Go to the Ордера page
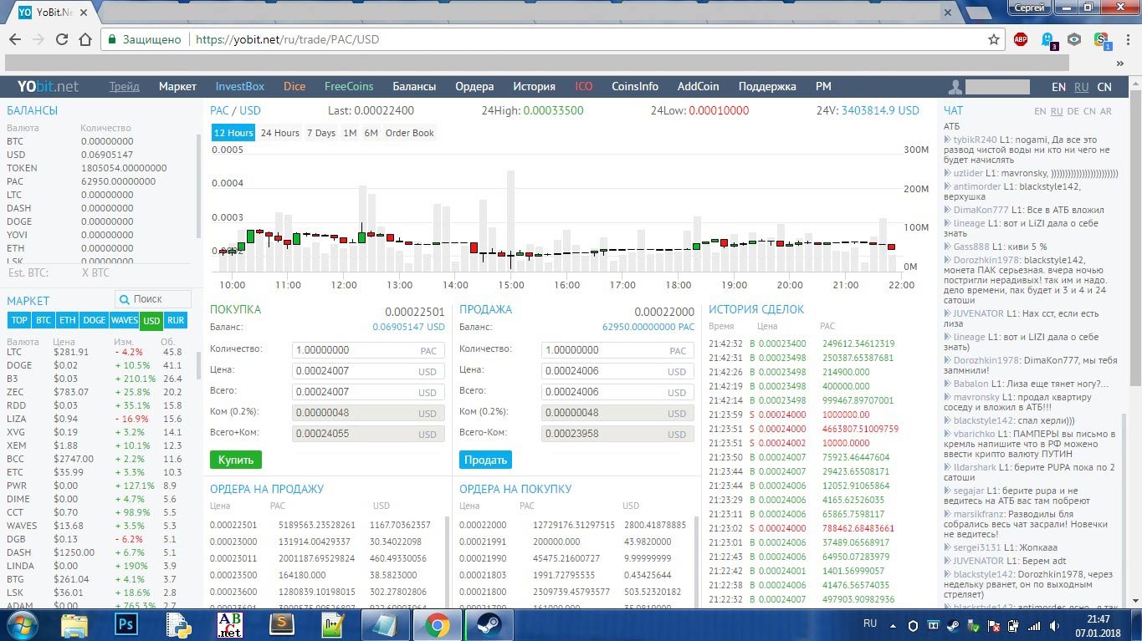This screenshot has width=1142, height=641. click(x=474, y=87)
